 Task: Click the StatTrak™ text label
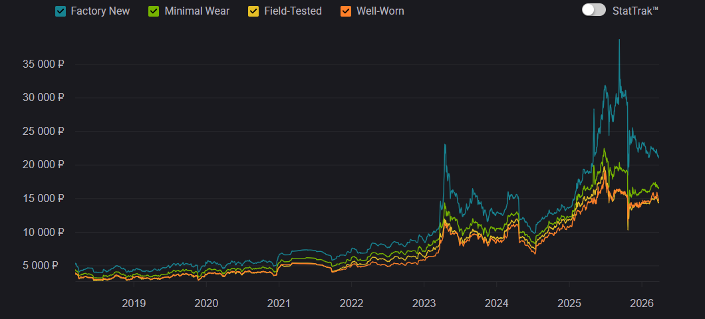(x=635, y=11)
